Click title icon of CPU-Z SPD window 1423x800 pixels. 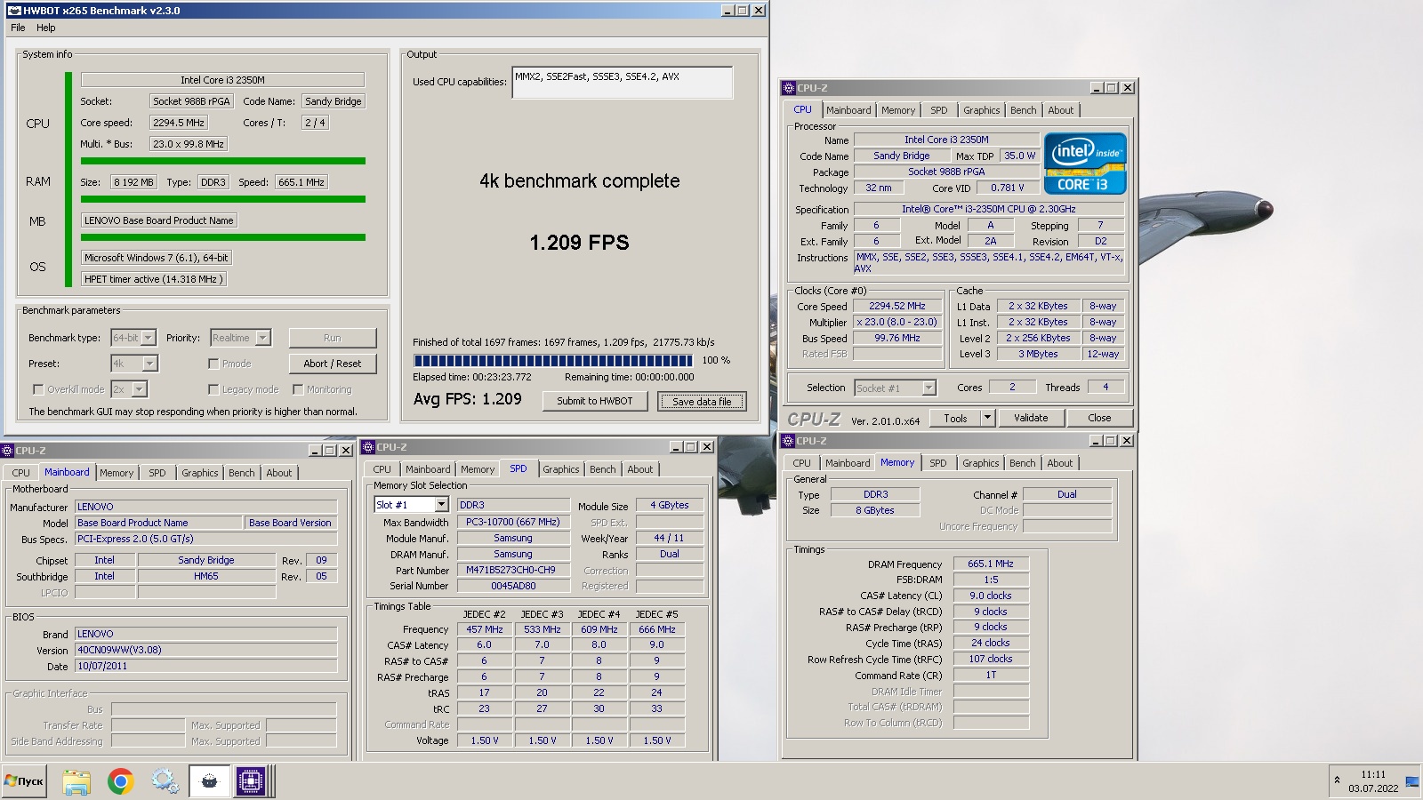368,447
